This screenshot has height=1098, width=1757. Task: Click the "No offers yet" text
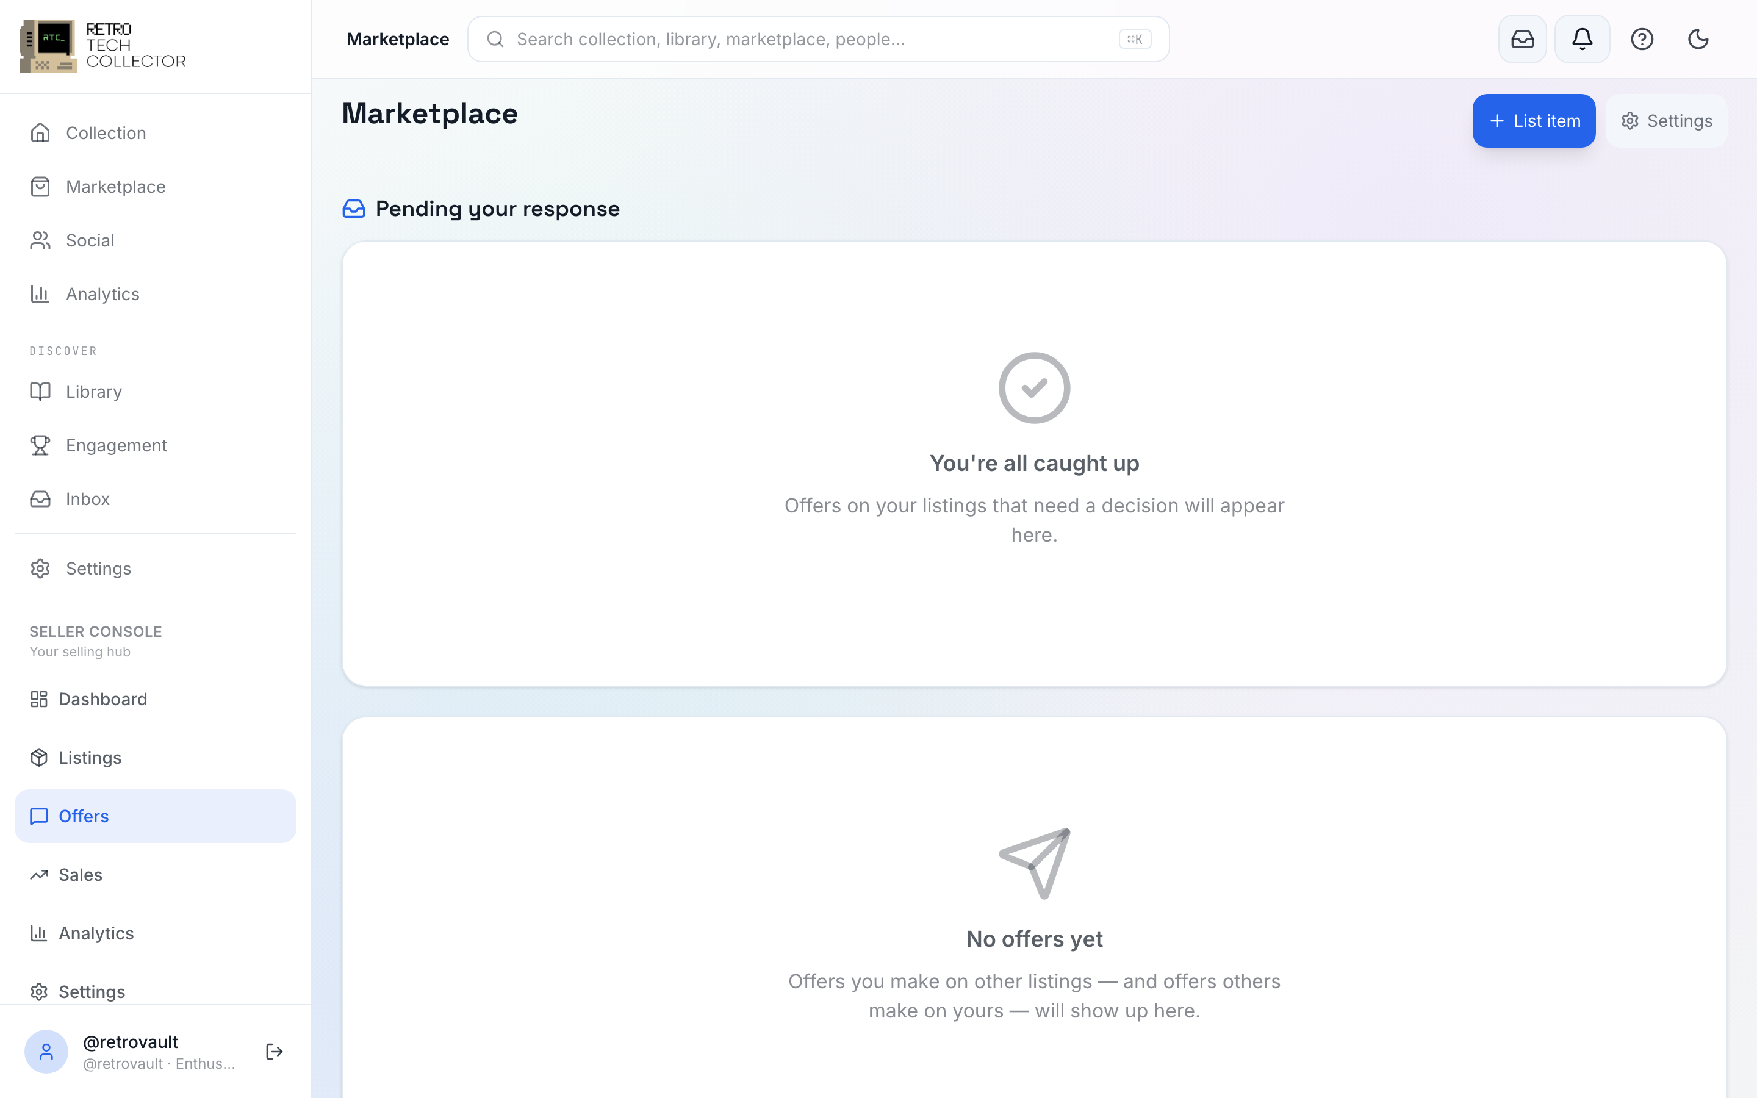(x=1034, y=939)
